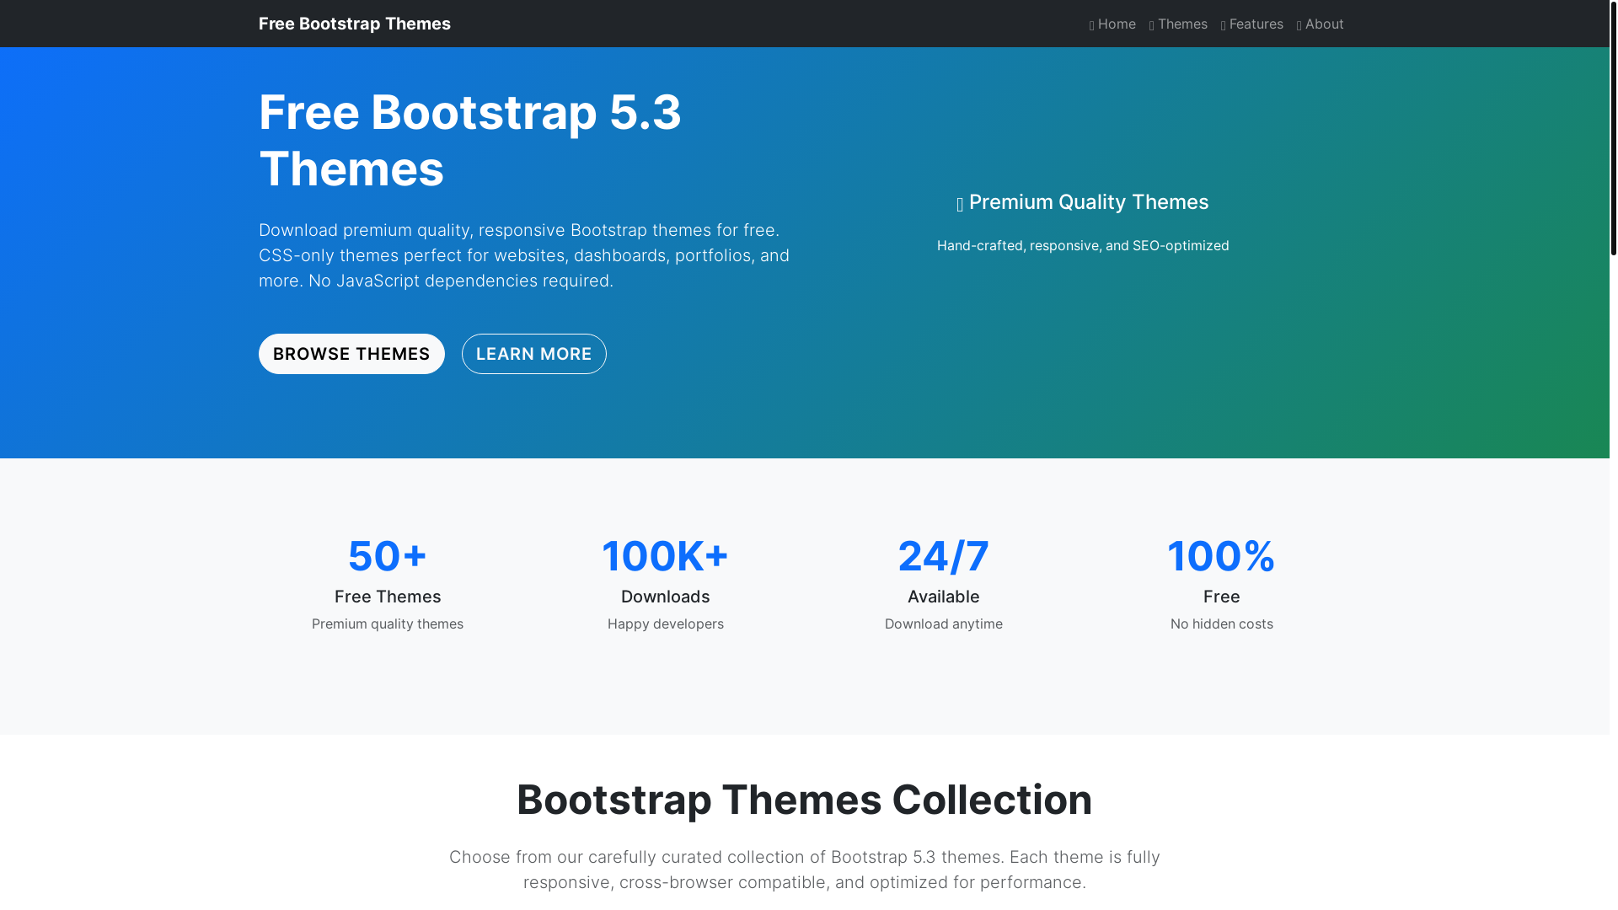Click the icon before Features in navbar
This screenshot has width=1618, height=910.
[1224, 25]
